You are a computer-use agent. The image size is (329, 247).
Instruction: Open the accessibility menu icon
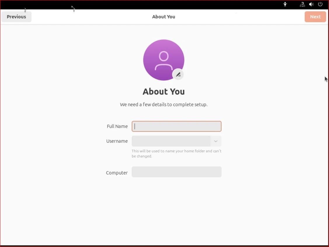285,4
